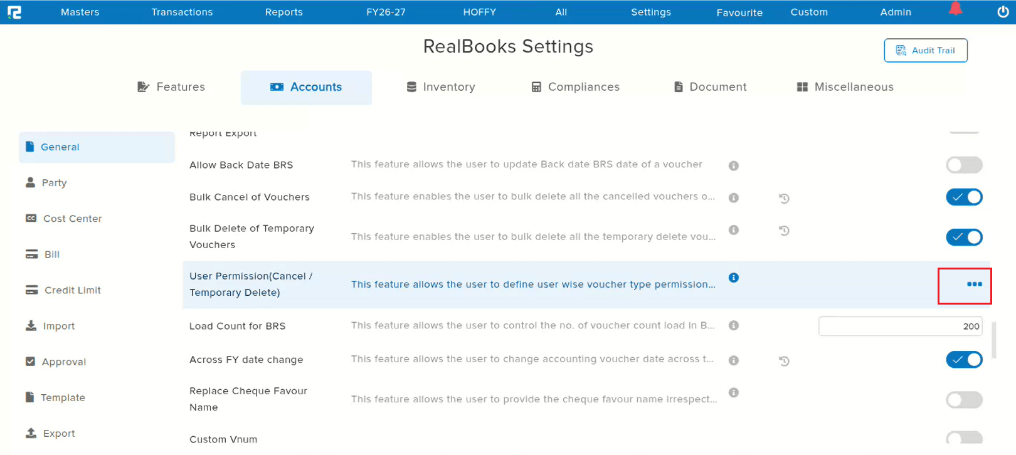
Task: Open User Permission three-dots options
Action: (974, 284)
